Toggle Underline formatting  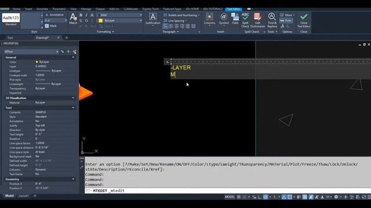click(x=81, y=21)
